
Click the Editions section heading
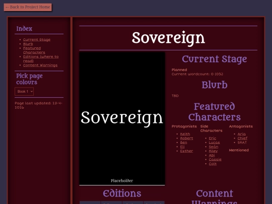pyautogui.click(x=122, y=193)
